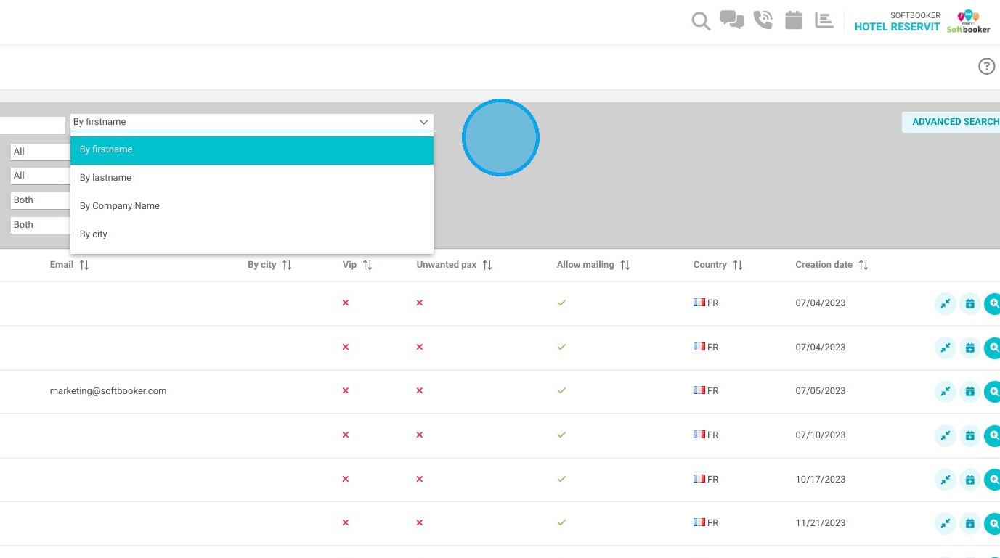1000x558 pixels.
Task: Sort by the Allow mailing column arrows
Action: pyautogui.click(x=625, y=266)
